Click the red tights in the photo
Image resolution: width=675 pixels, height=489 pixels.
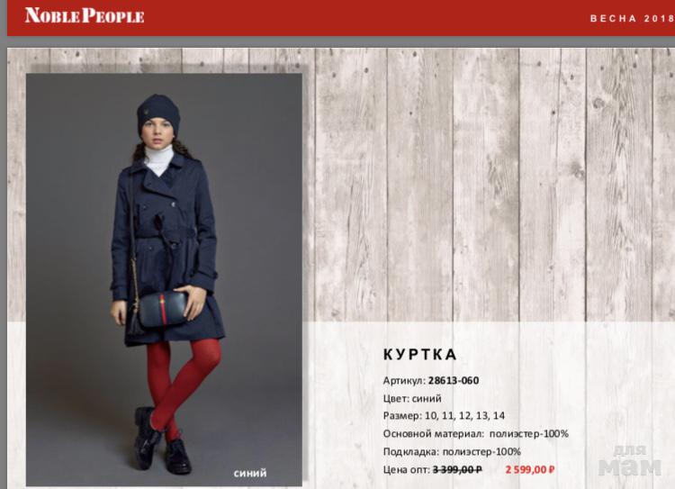[x=183, y=384]
